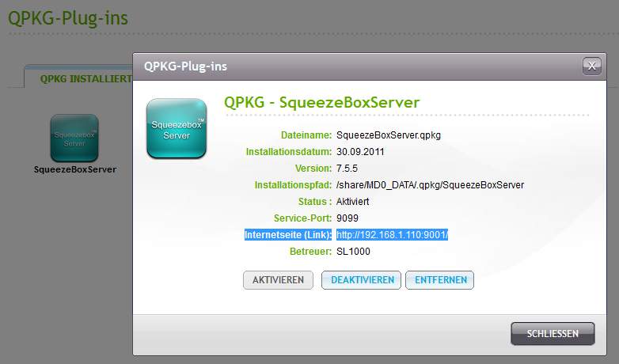Click the large Squeezebox Server icon in dialog
619x364 pixels.
pos(177,129)
